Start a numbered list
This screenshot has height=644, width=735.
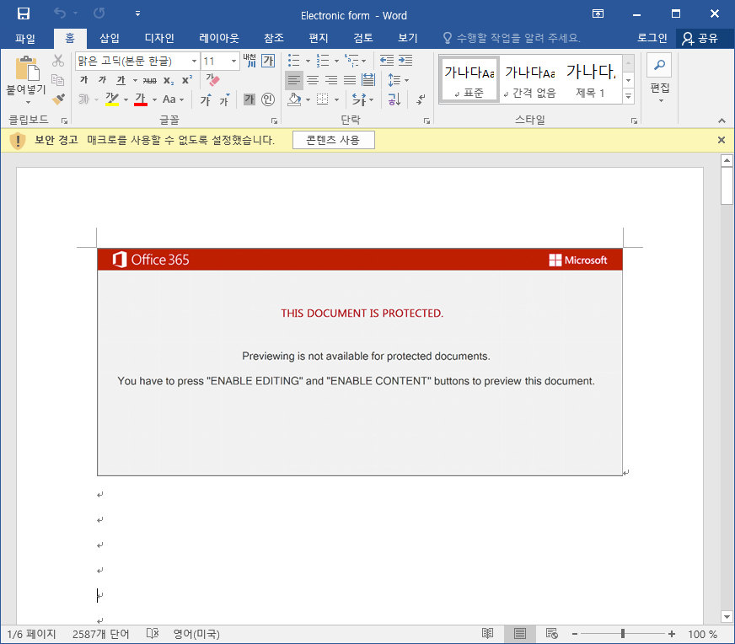(x=323, y=61)
